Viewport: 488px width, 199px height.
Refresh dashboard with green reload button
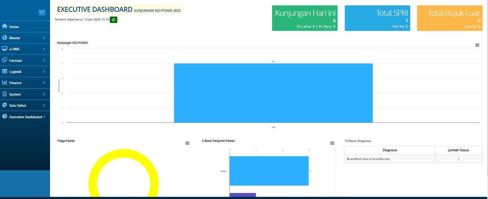click(x=113, y=20)
